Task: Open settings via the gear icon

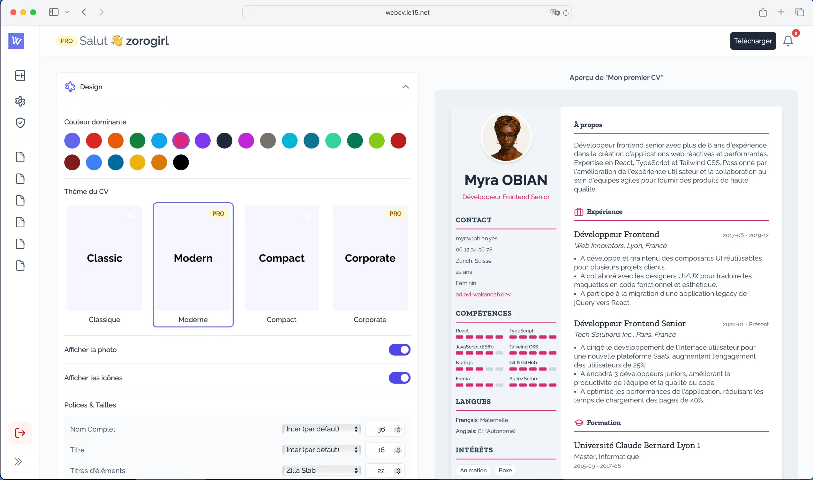Action: (20, 101)
